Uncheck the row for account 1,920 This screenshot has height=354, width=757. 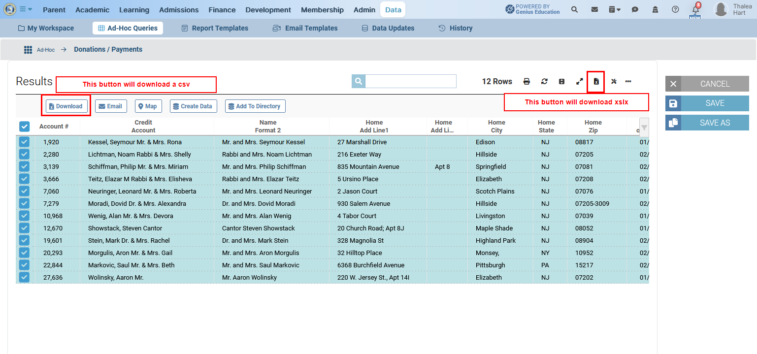pos(24,142)
